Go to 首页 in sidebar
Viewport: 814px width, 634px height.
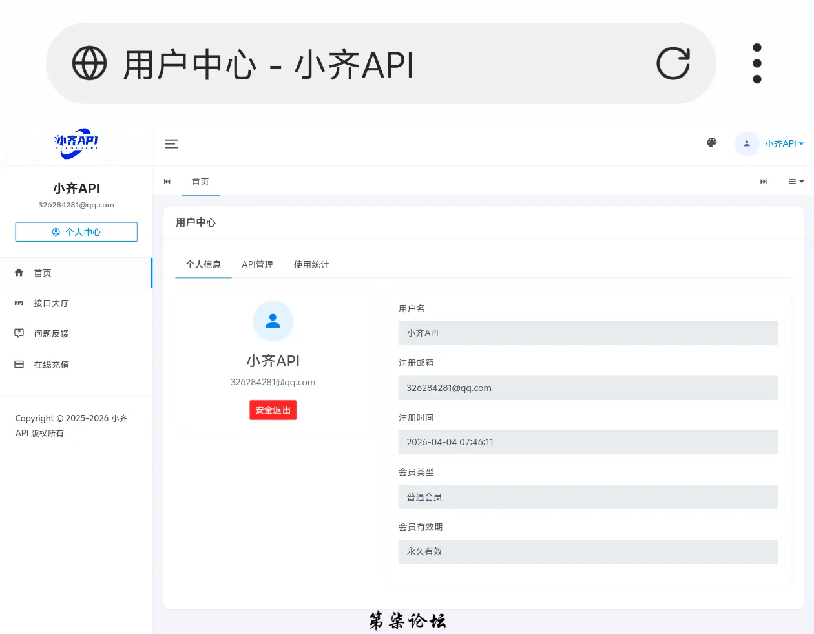pyautogui.click(x=43, y=273)
